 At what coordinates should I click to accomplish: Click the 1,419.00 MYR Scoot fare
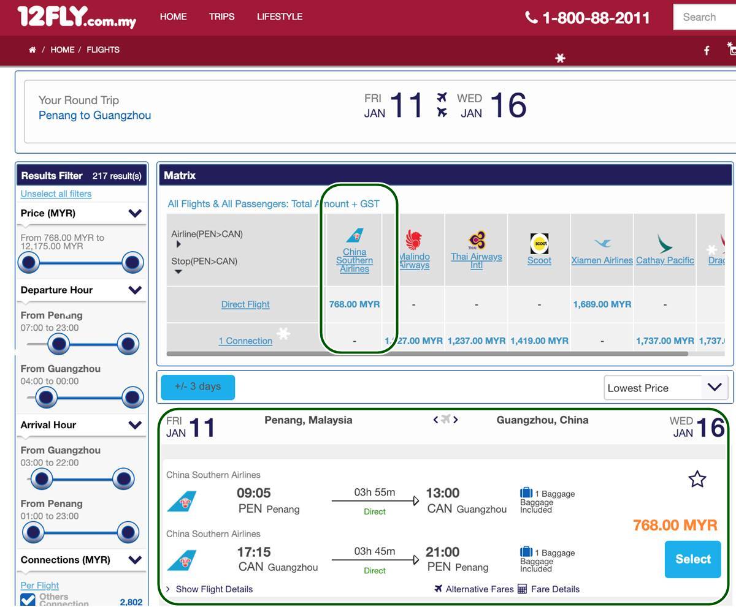click(x=539, y=341)
